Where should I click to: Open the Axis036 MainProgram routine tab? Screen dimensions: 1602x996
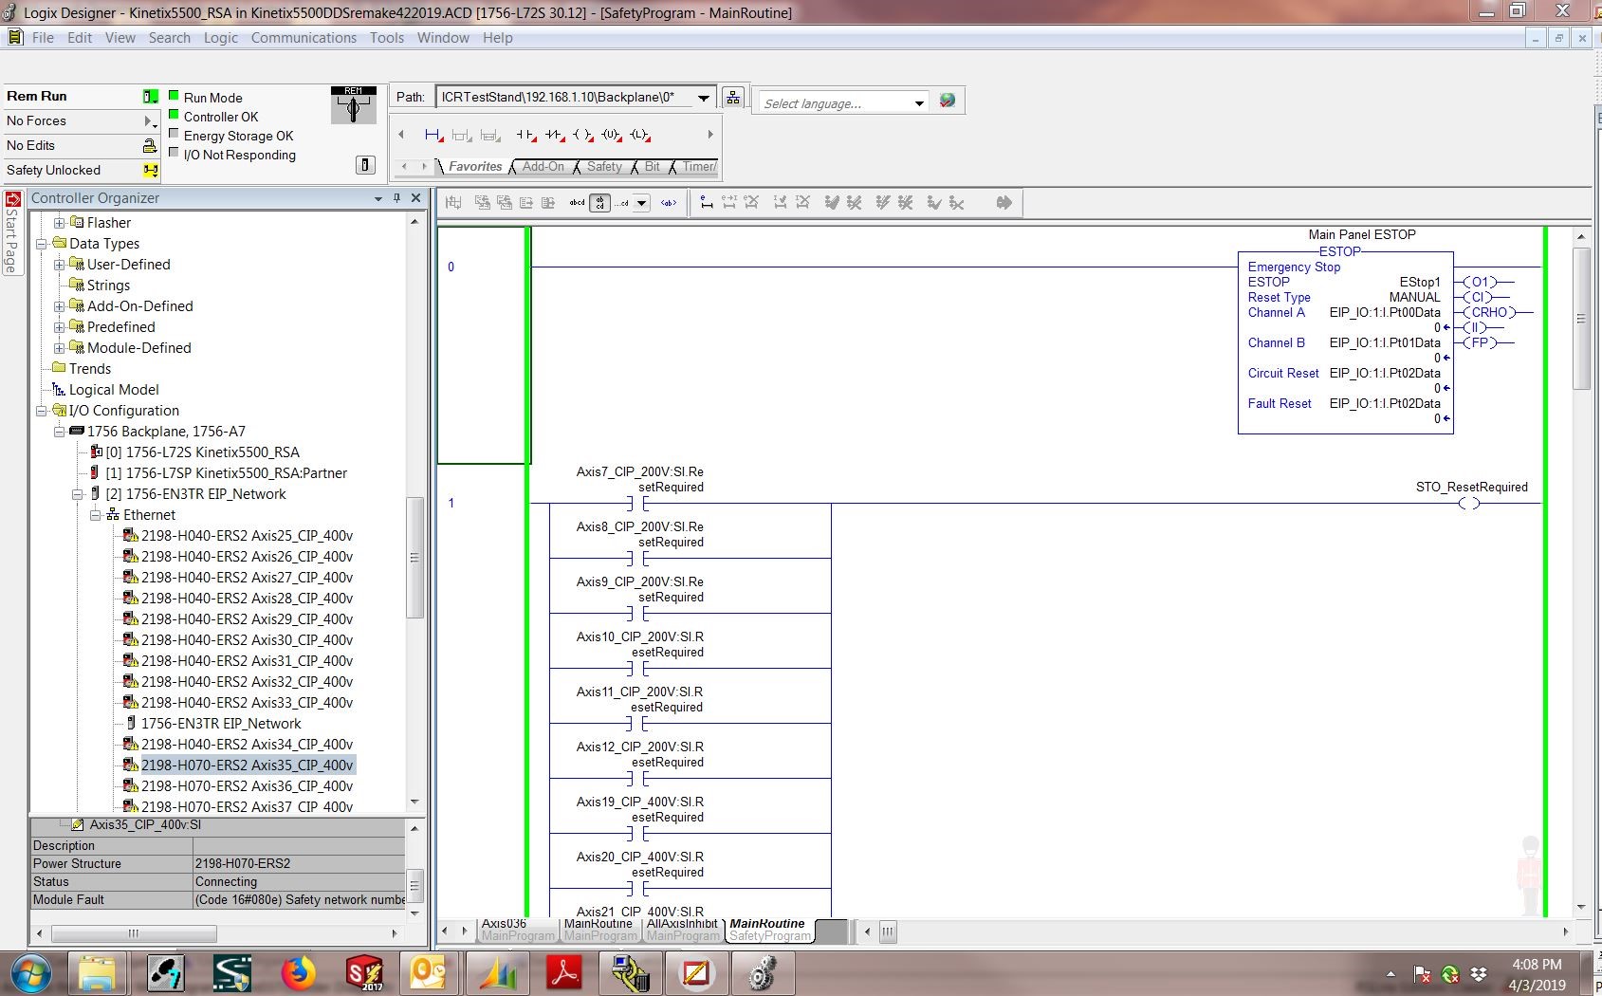(517, 930)
